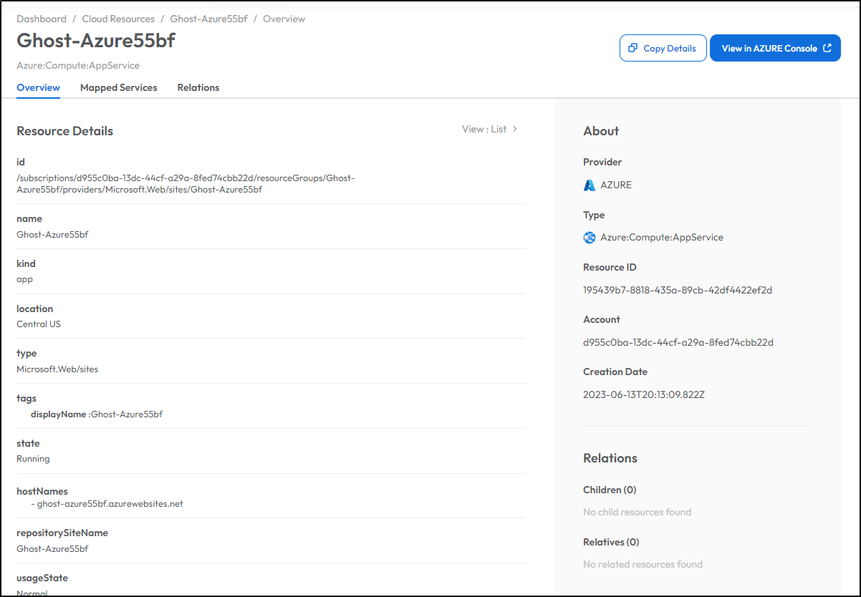
Task: Click Relatives (0) label
Action: coord(611,542)
